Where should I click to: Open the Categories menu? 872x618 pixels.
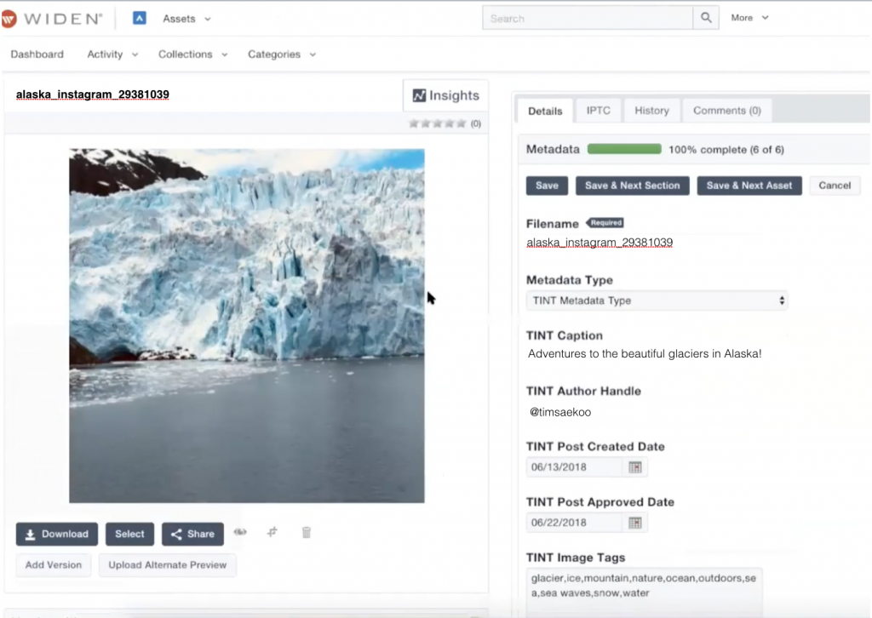(281, 54)
